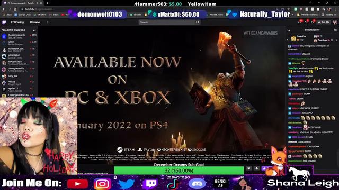The image size is (339, 190).
Task: Open the Twitch whispers icon
Action: tap(313, 22)
